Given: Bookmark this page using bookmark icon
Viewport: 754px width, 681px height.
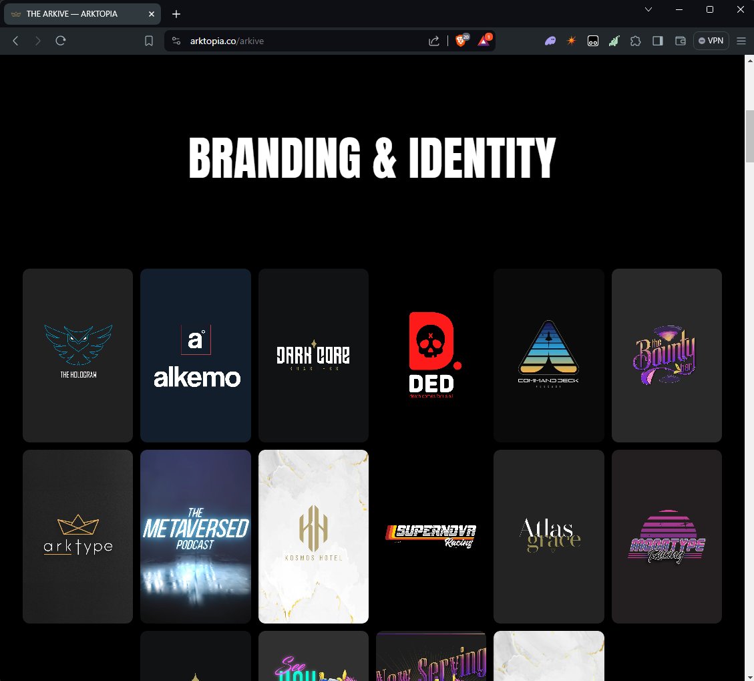Looking at the screenshot, I should (149, 41).
